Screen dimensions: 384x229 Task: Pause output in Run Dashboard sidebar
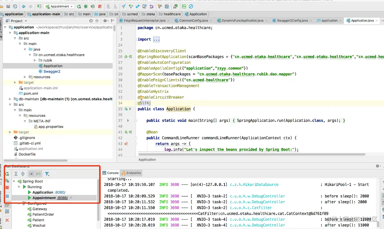click(x=7, y=196)
